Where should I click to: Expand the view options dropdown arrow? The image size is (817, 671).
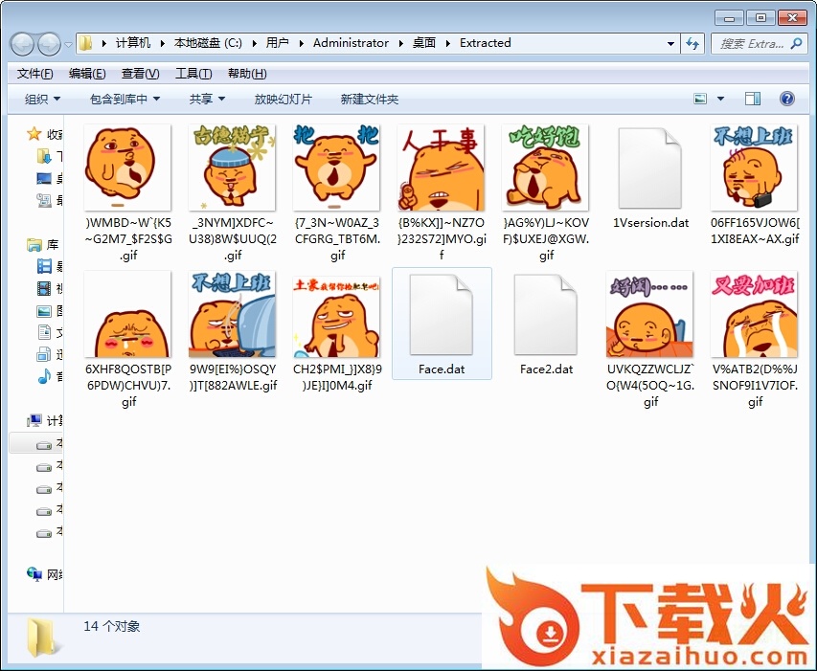point(720,99)
